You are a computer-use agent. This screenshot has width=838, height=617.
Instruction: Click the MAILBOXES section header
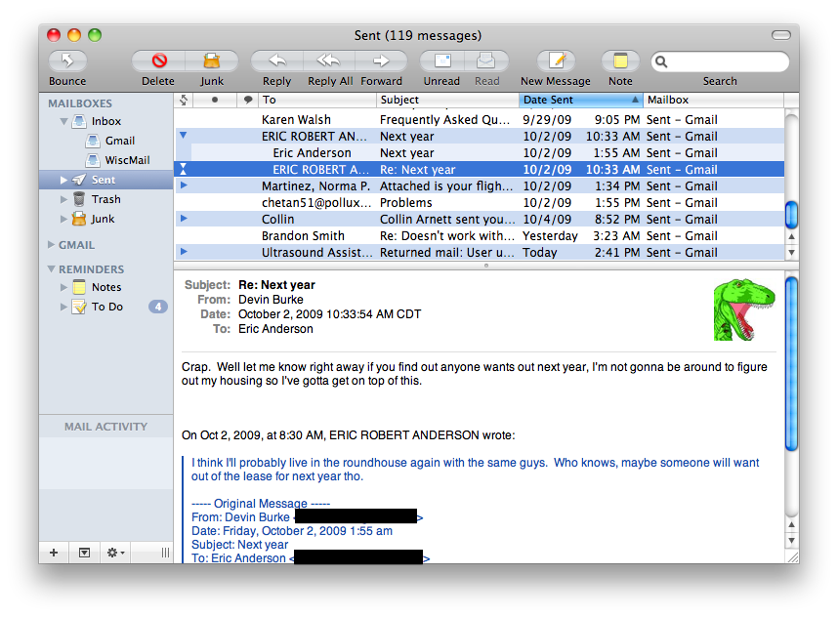click(x=80, y=103)
